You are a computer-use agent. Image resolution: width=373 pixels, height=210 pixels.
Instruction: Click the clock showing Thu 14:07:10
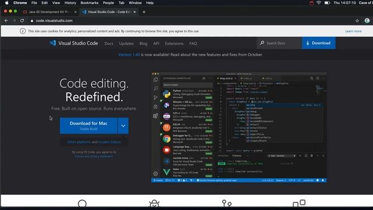tap(344, 3)
